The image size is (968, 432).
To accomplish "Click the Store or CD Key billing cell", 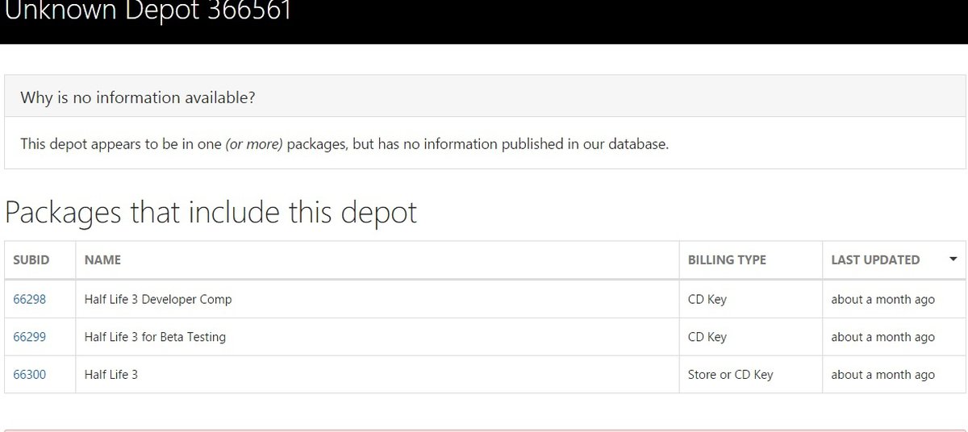I will pos(730,375).
